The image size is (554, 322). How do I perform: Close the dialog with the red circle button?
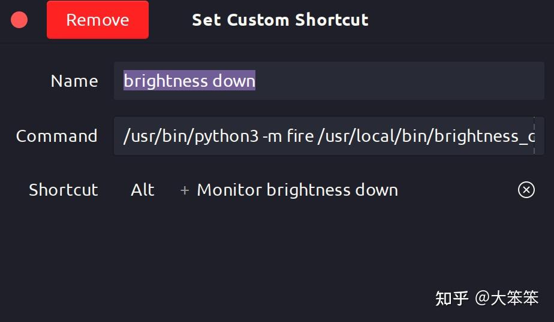click(19, 20)
